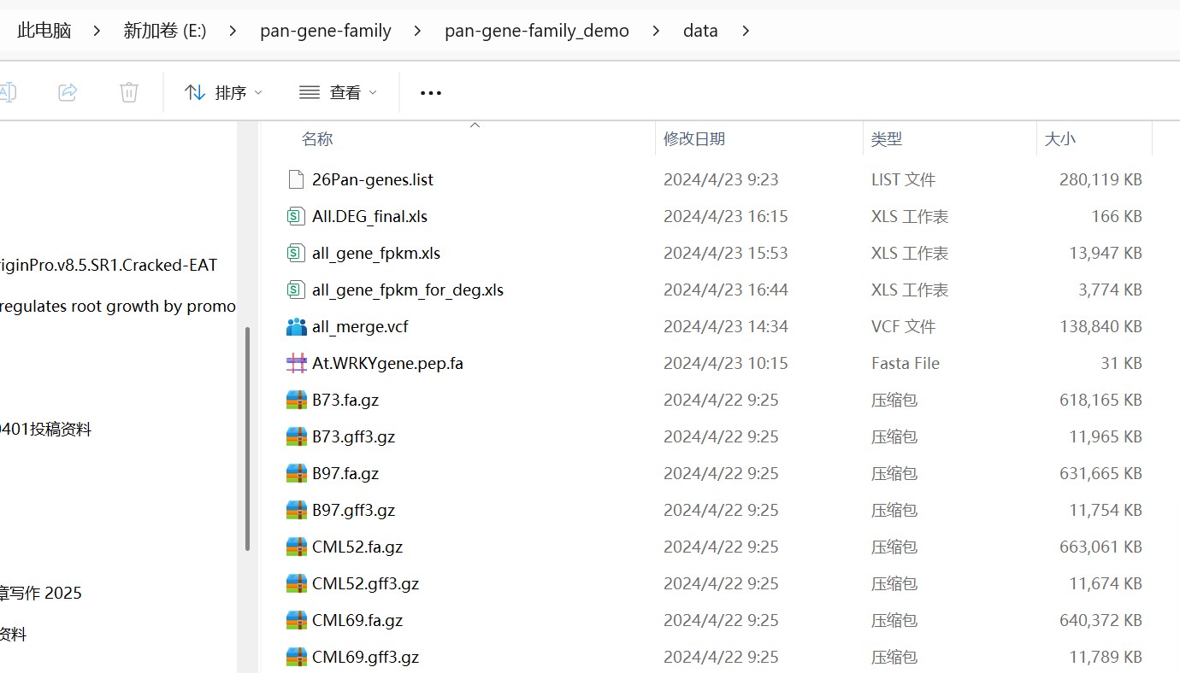Navigate to pan-gene-family in the breadcrumb
1180x673 pixels.
pos(326,30)
